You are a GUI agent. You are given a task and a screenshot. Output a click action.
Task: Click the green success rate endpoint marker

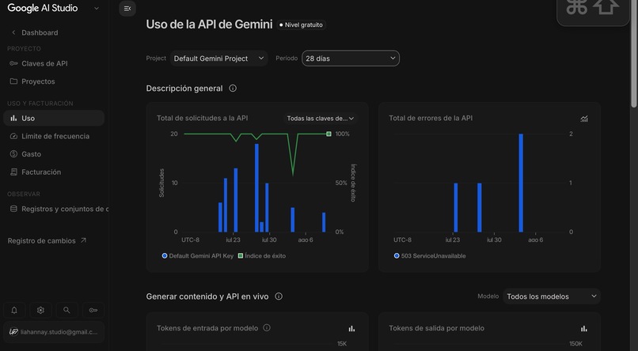[328, 134]
